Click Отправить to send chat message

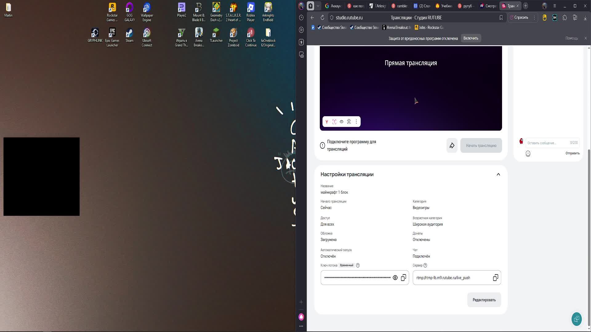tap(572, 153)
